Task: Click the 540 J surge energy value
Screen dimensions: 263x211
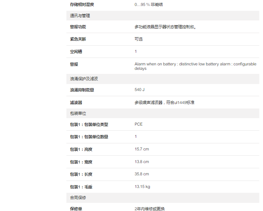Action: click(139, 90)
